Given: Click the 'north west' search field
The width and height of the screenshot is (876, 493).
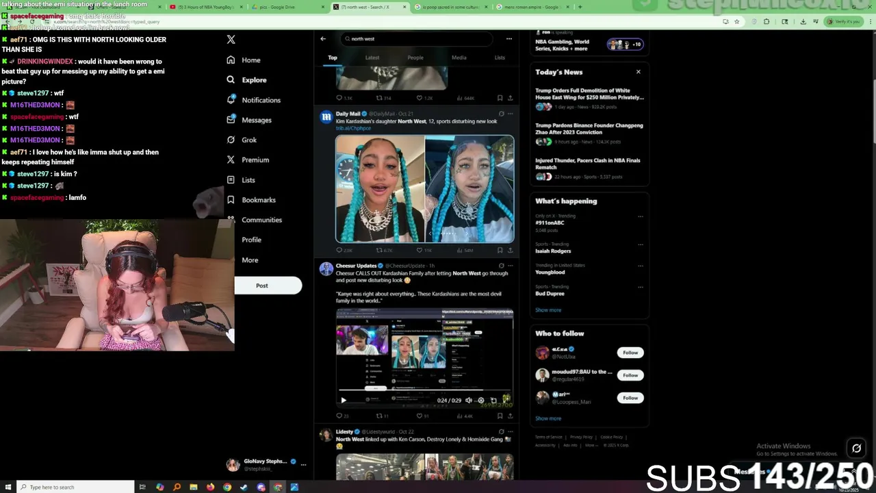Looking at the screenshot, I should (x=416, y=39).
